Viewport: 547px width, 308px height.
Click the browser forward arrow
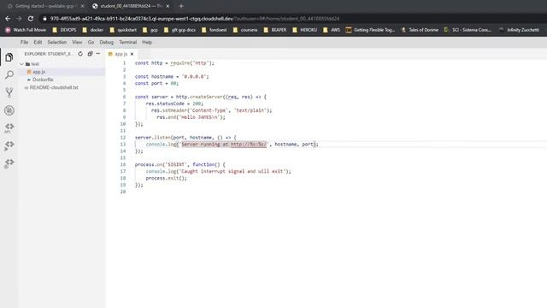19,19
